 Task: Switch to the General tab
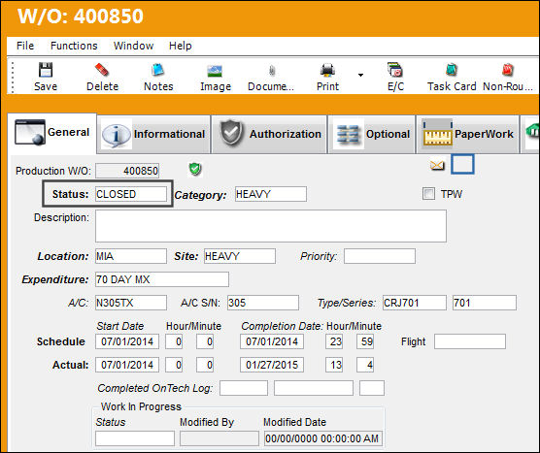coord(52,133)
